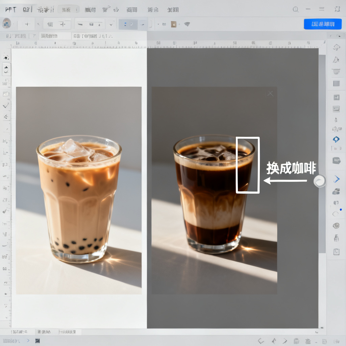
Task: Click the document icon at bottom of right sidebar
Action: coord(336,252)
